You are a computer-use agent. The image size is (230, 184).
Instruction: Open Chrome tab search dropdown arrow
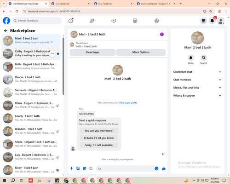pos(3,4)
